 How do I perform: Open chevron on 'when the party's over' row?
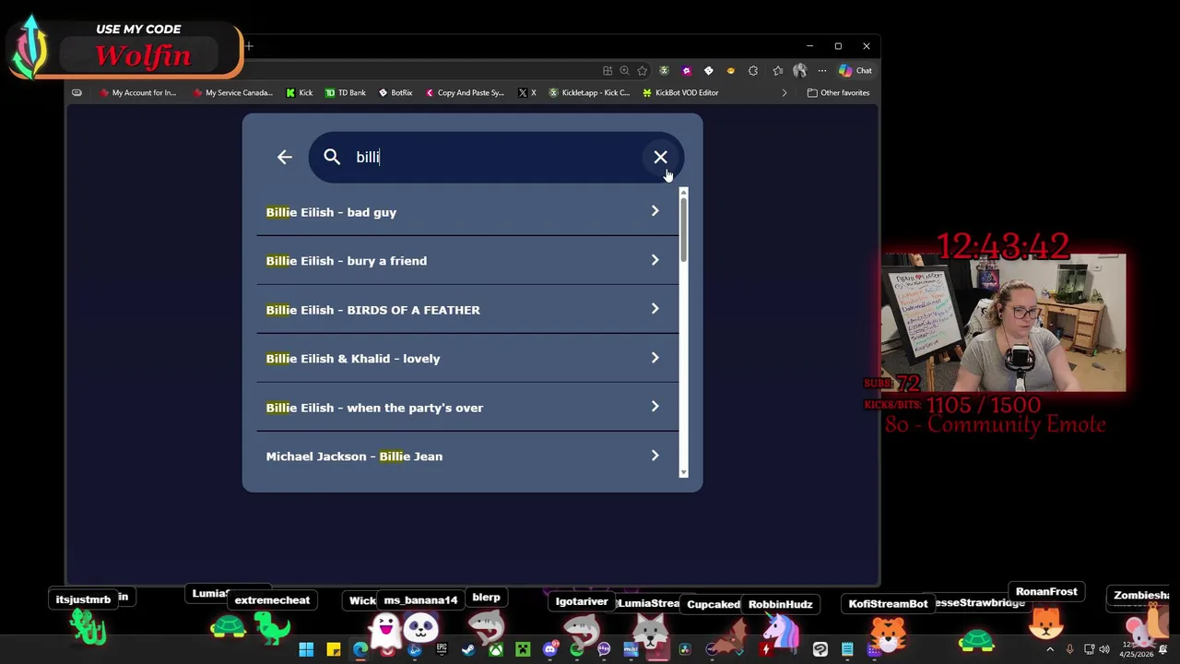coord(655,407)
